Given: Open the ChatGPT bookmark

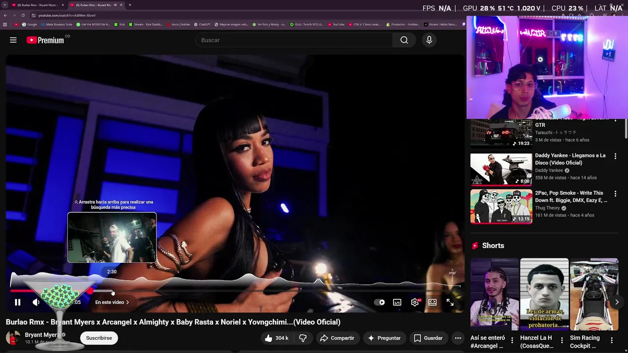Looking at the screenshot, I should (202, 25).
